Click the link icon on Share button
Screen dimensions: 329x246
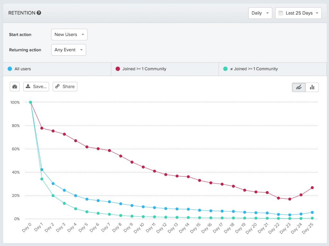coord(58,87)
